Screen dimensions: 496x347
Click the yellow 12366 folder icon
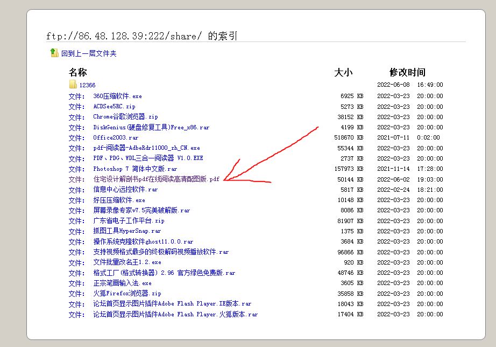73,85
